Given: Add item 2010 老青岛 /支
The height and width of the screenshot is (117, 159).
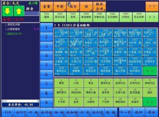Looking at the screenshot, I should (91, 43).
